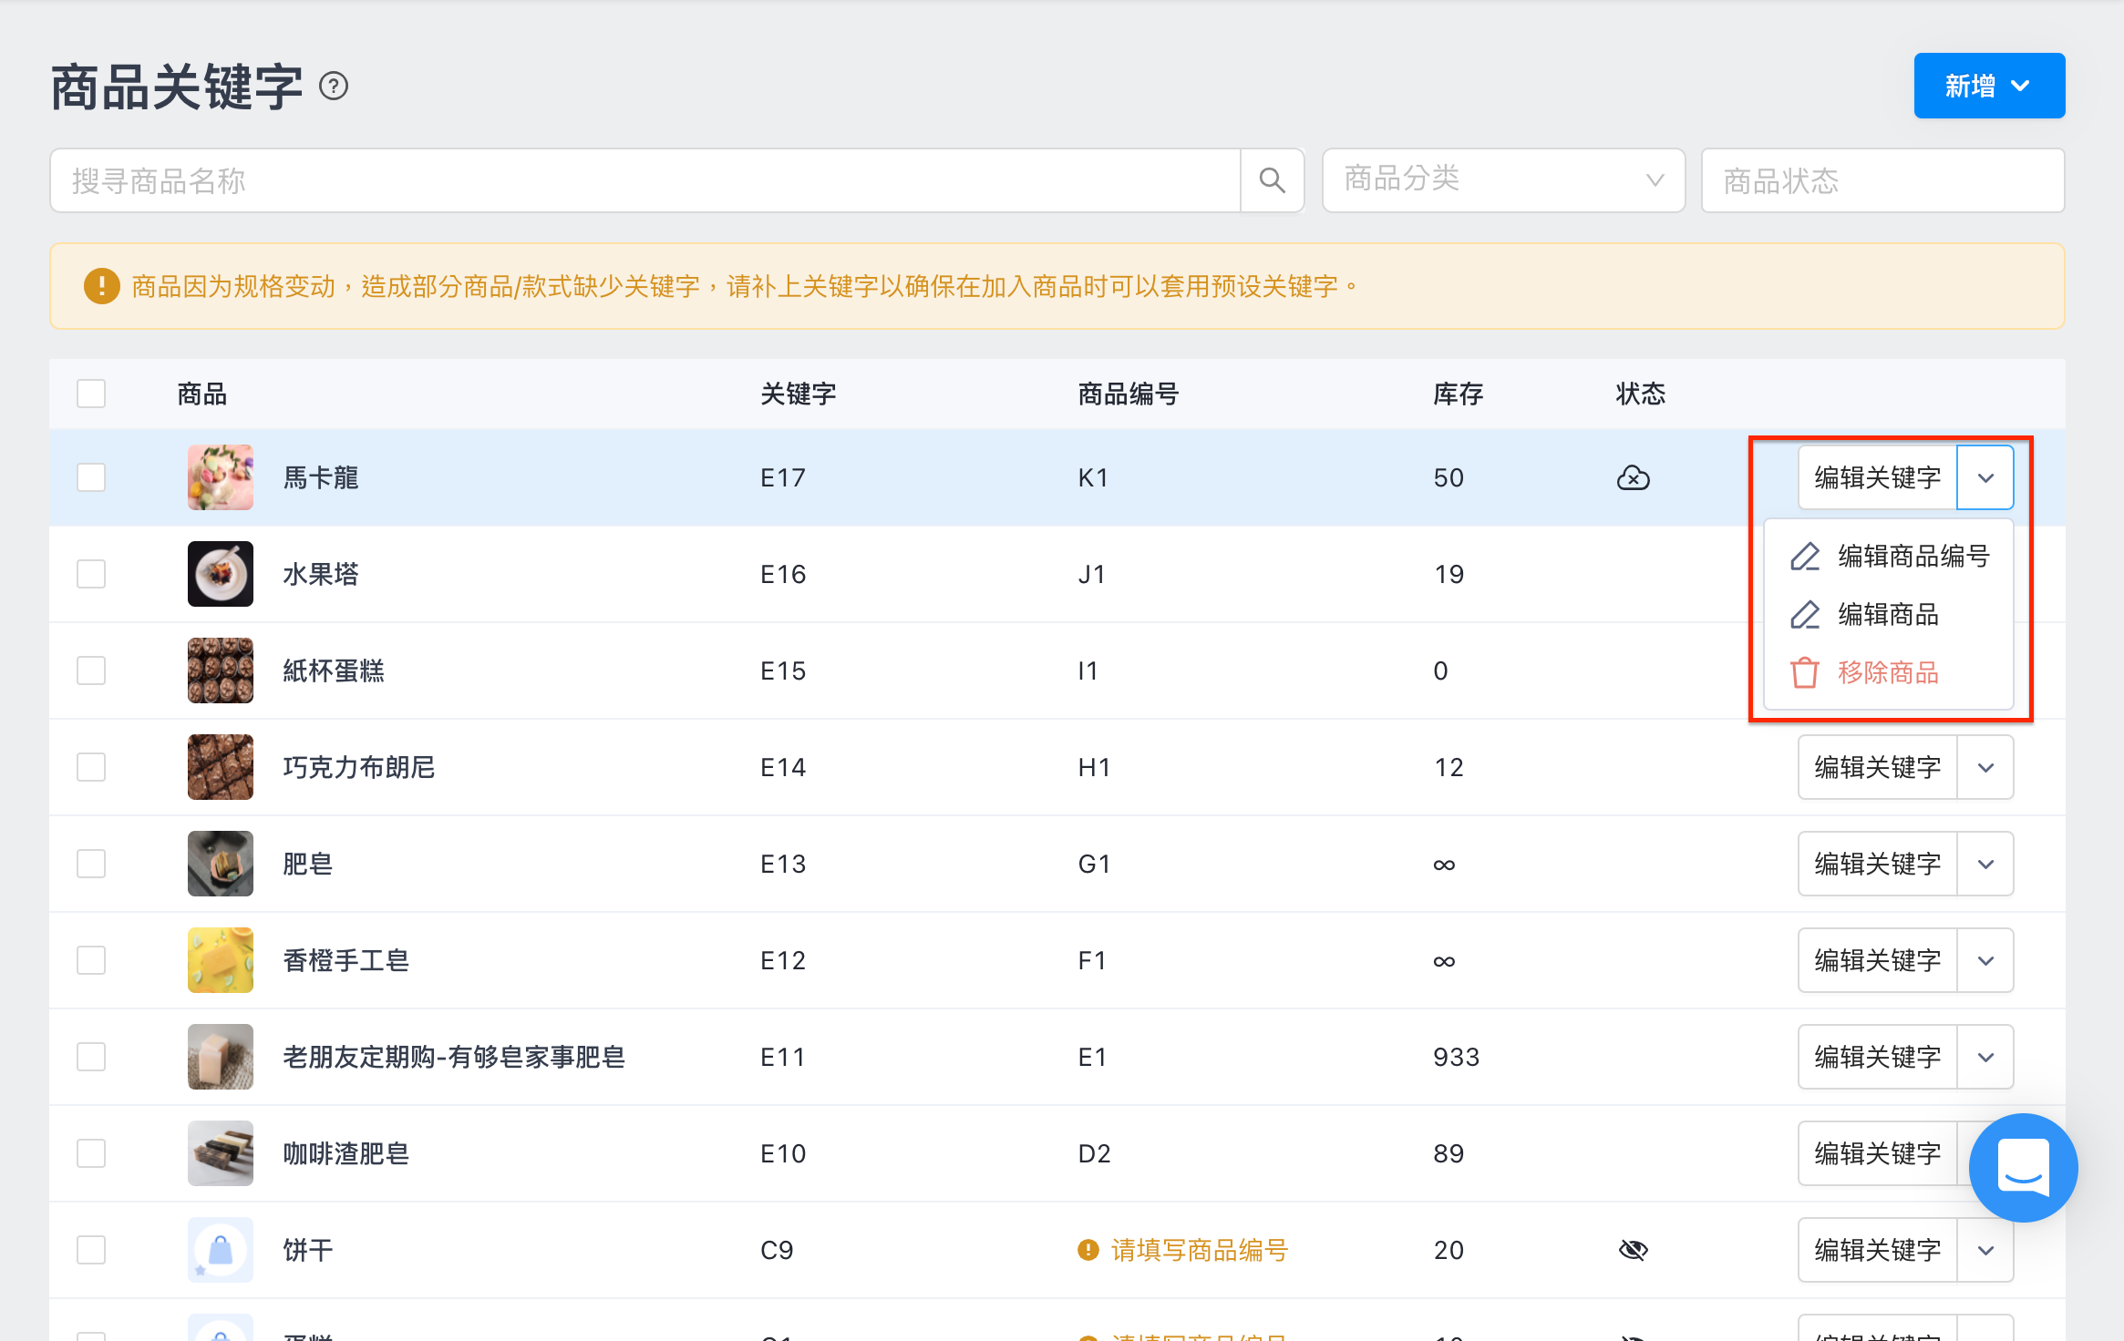Click keyword E15 in 紙杯蛋糕 row

click(x=783, y=670)
